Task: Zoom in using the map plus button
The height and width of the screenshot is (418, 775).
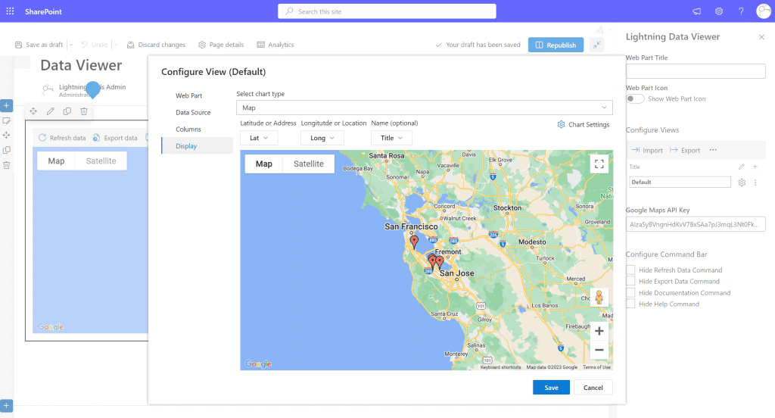Action: click(x=599, y=331)
